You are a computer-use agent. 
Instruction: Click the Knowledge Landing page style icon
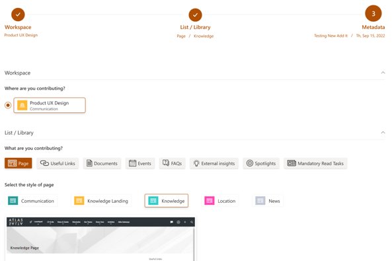tap(79, 201)
